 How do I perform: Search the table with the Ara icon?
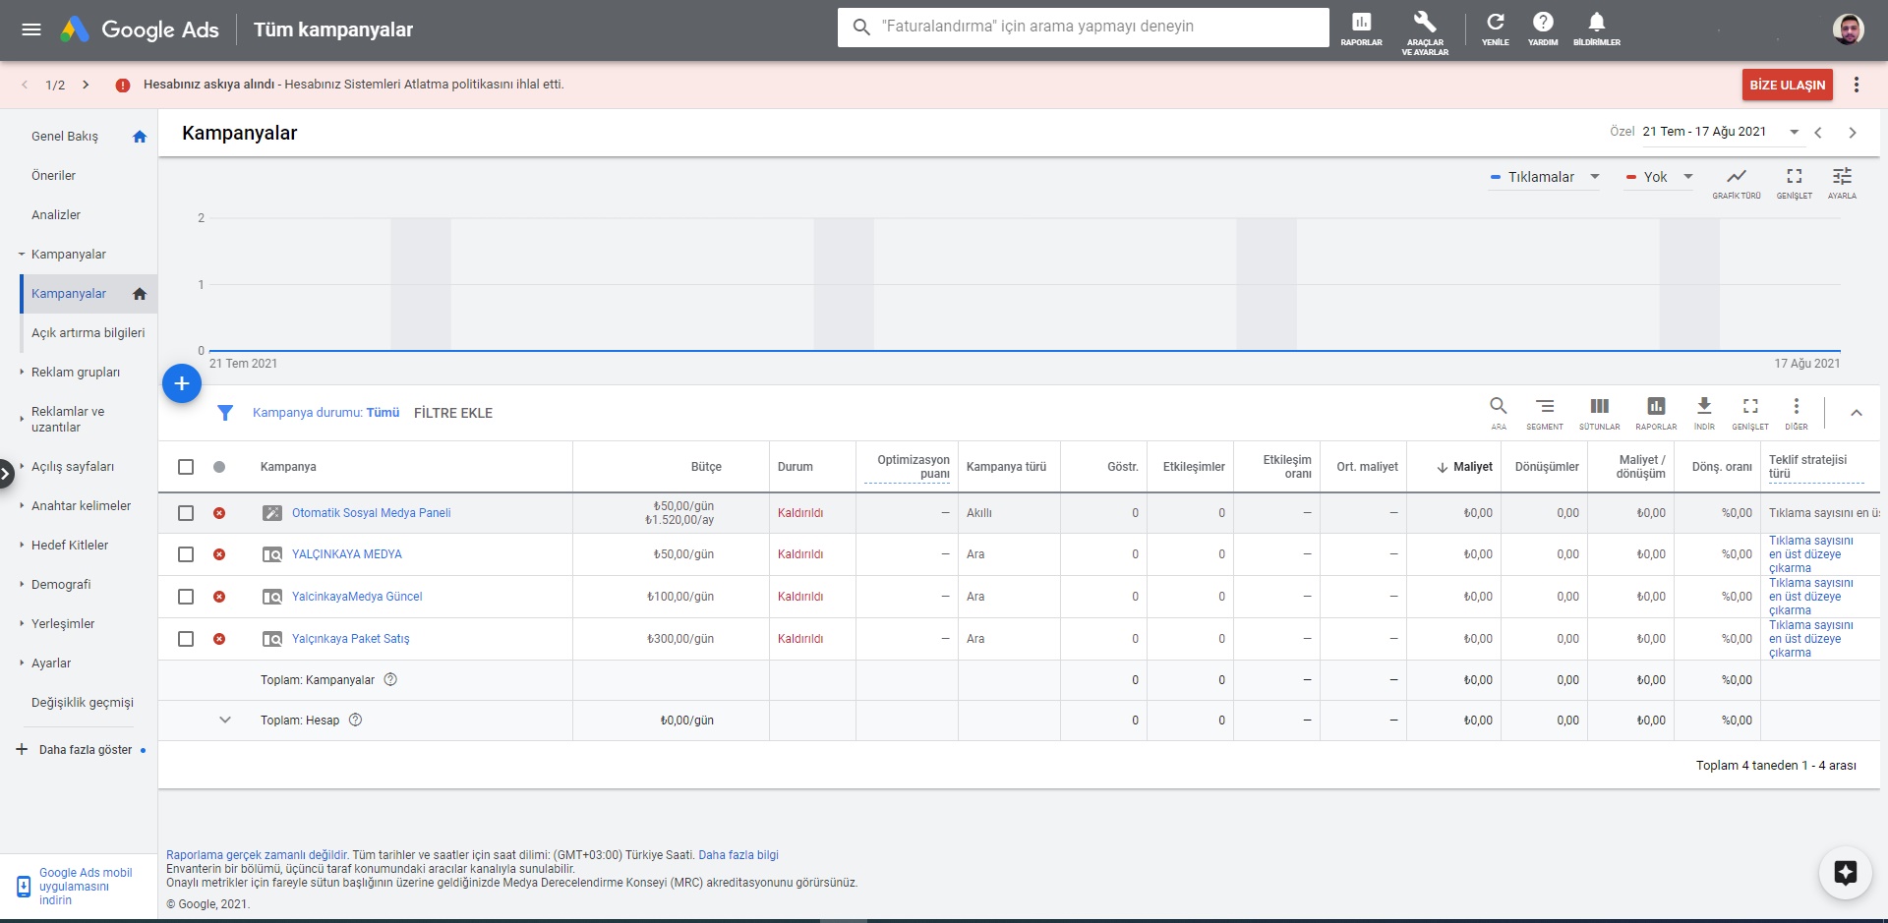tap(1498, 413)
